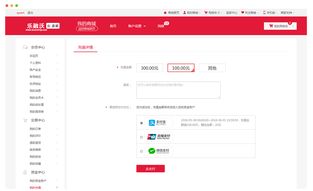Click the heart icon beside 关注商城
The image size is (313, 191).
coord(242,13)
